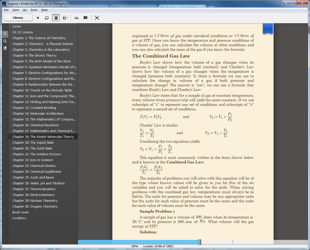The height and width of the screenshot is (250, 310).
Task: Open the notes and marks panel
Action: [5, 48]
